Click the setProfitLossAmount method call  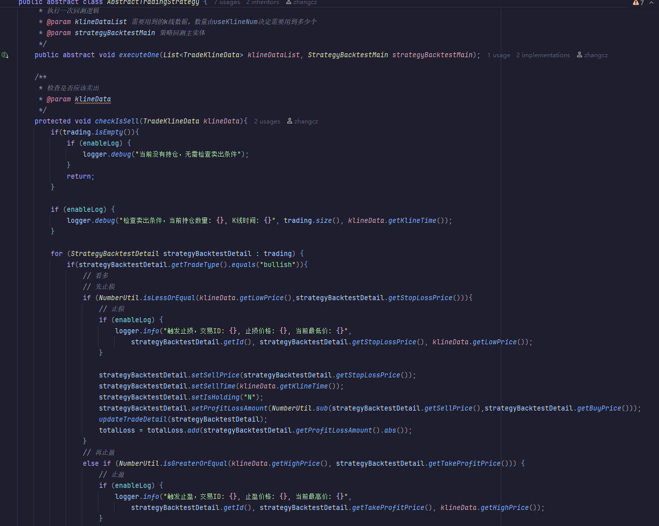click(x=230, y=409)
